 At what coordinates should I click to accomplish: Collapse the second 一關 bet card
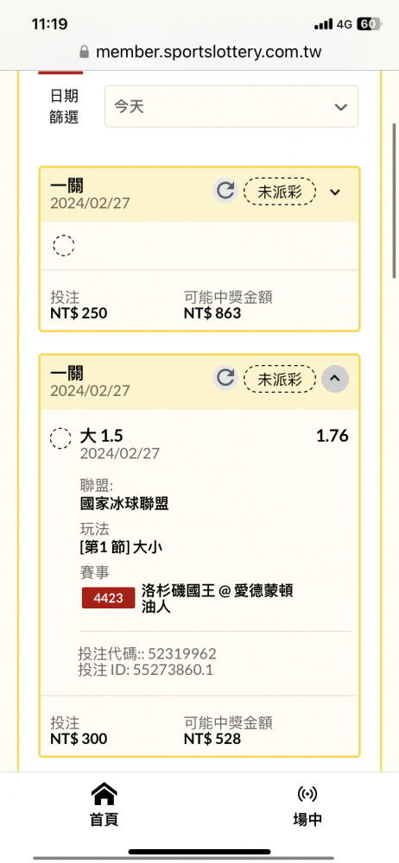point(335,379)
